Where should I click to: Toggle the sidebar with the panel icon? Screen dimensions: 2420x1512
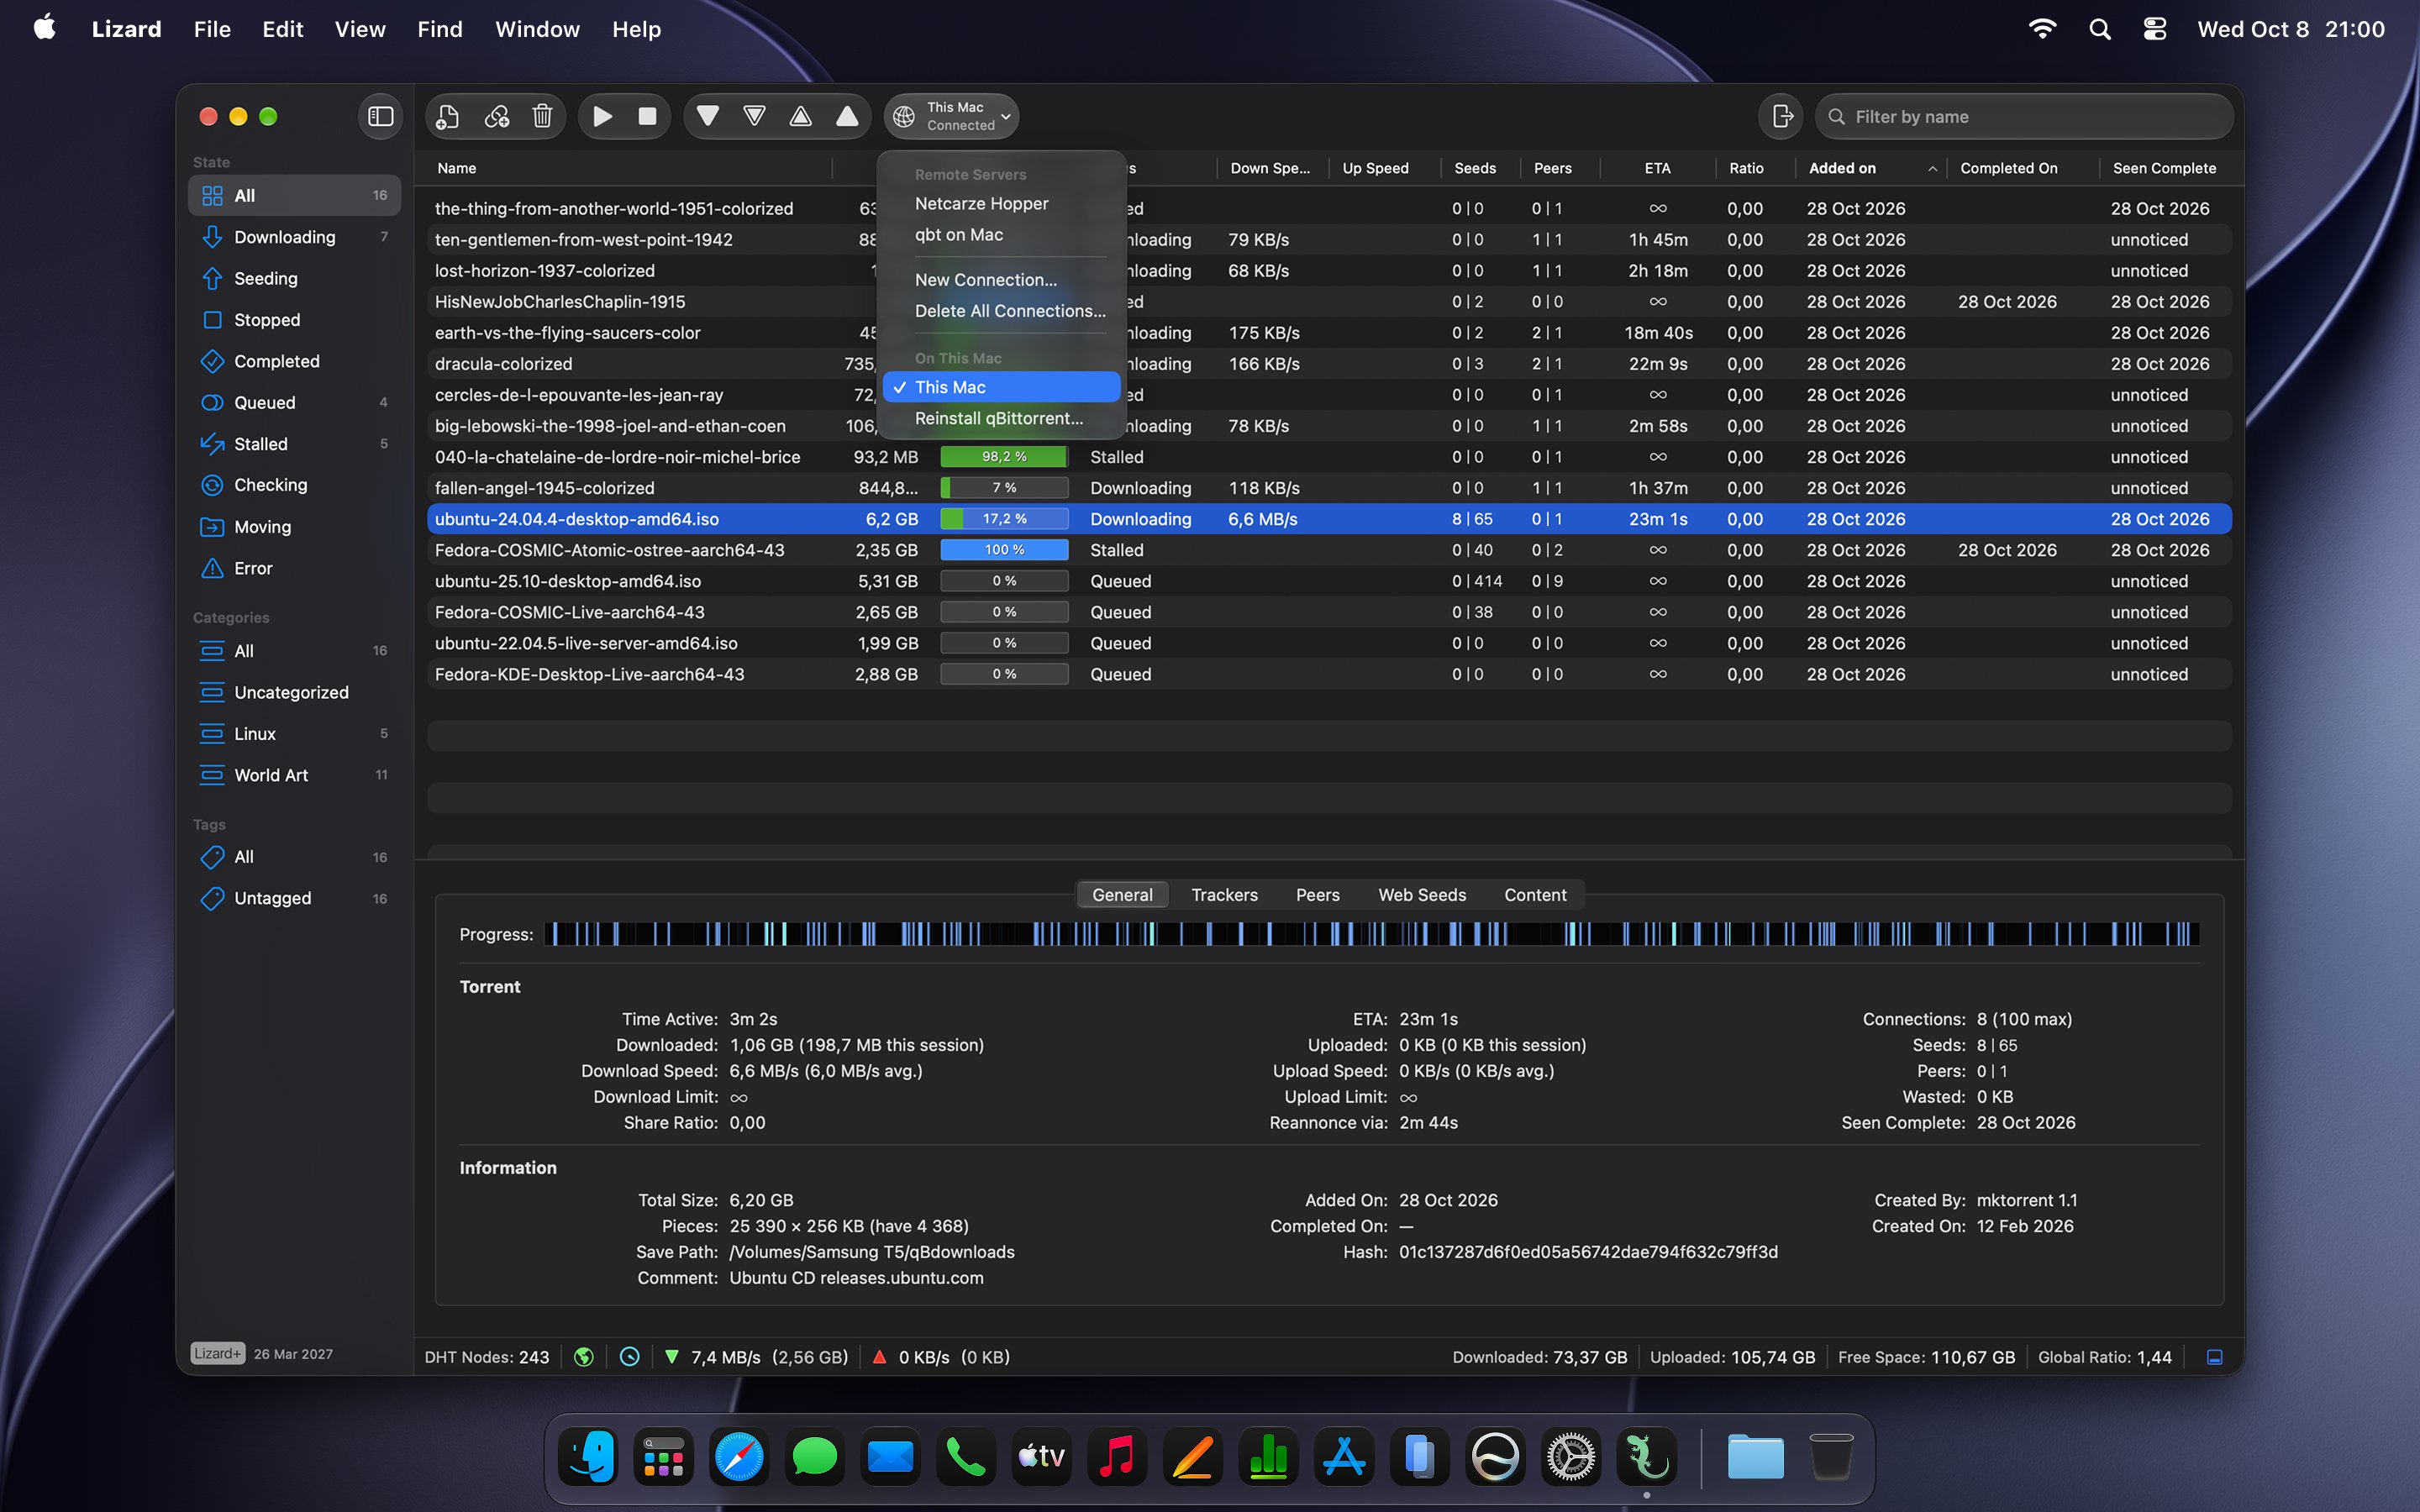[381, 117]
